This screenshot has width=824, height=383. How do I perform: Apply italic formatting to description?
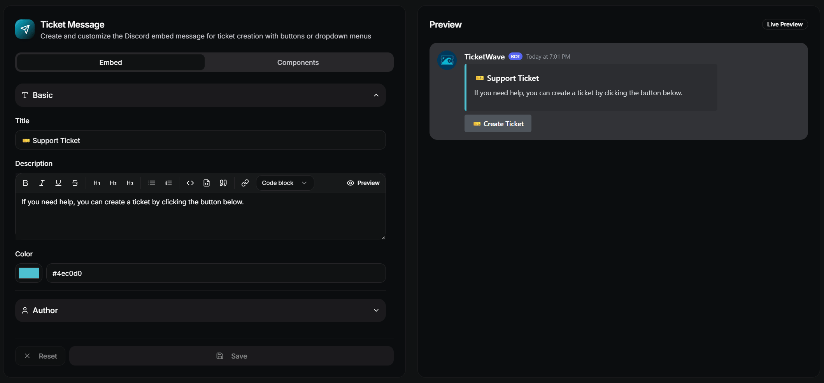click(x=42, y=183)
